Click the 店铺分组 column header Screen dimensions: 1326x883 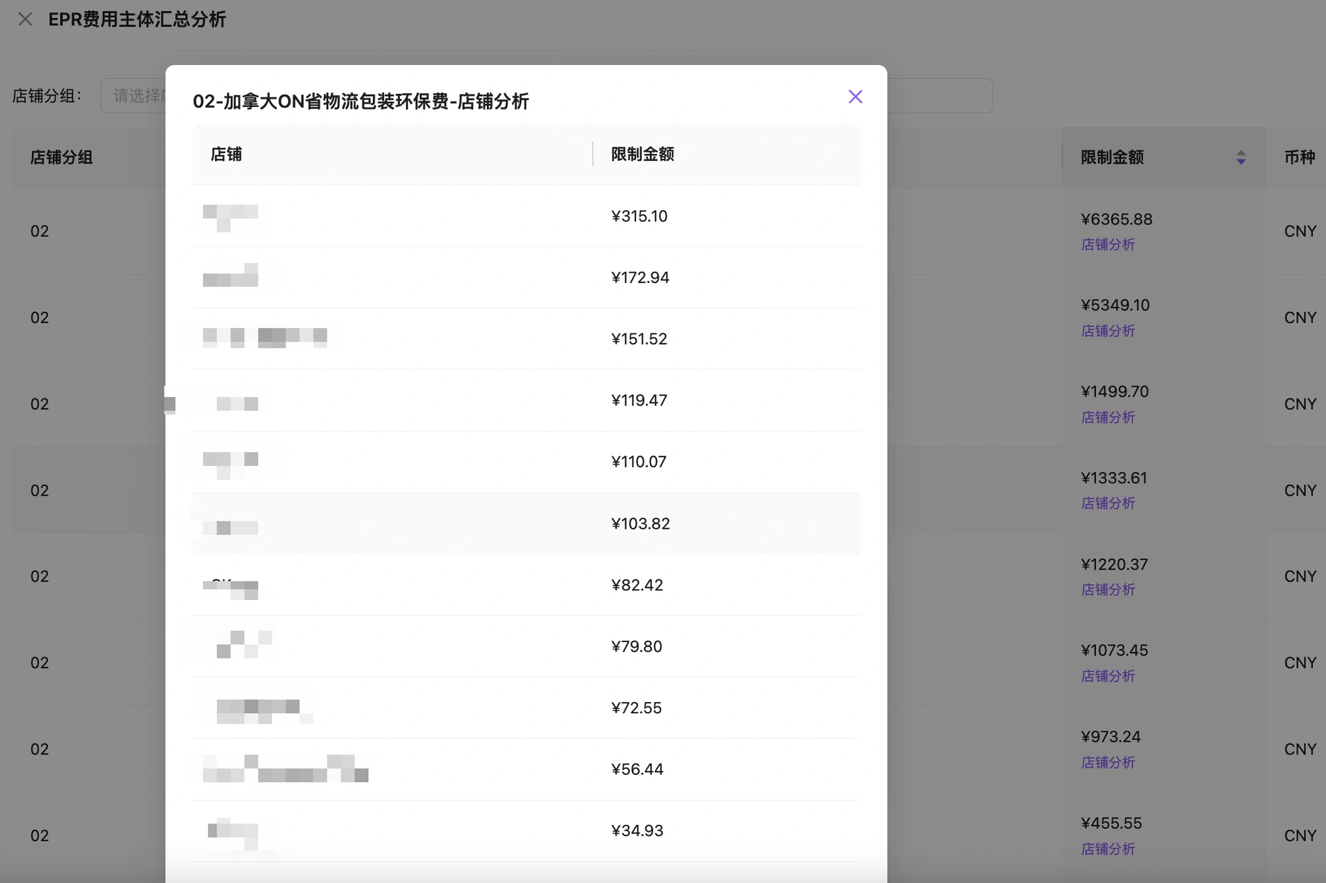[x=61, y=157]
